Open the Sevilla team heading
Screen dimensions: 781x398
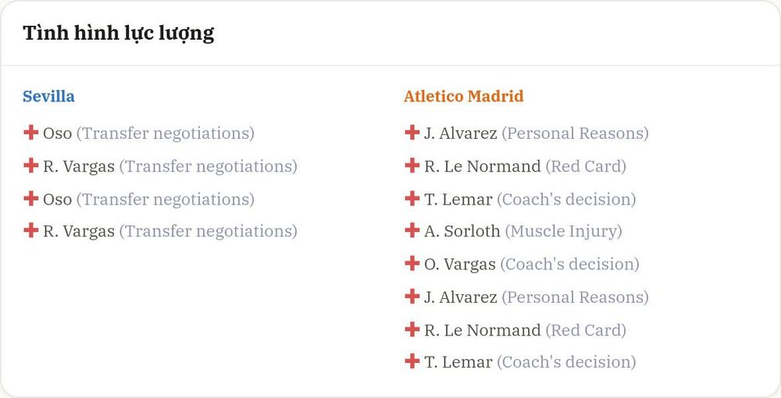click(x=48, y=96)
